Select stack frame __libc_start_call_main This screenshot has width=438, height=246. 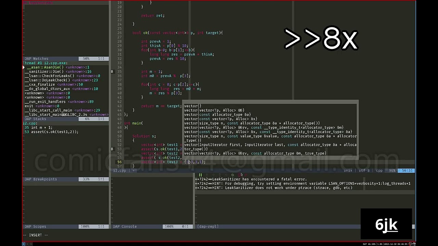pyautogui.click(x=62, y=110)
